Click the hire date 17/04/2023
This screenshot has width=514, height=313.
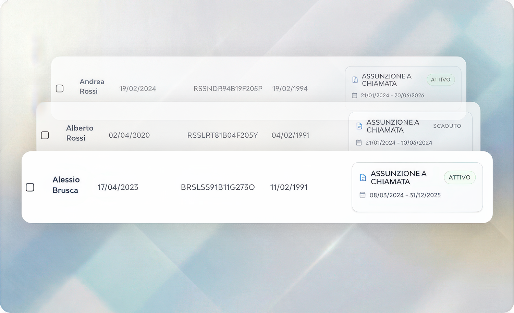pos(118,187)
